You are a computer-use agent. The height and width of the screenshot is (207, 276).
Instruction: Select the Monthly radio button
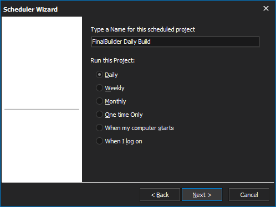click(x=99, y=101)
